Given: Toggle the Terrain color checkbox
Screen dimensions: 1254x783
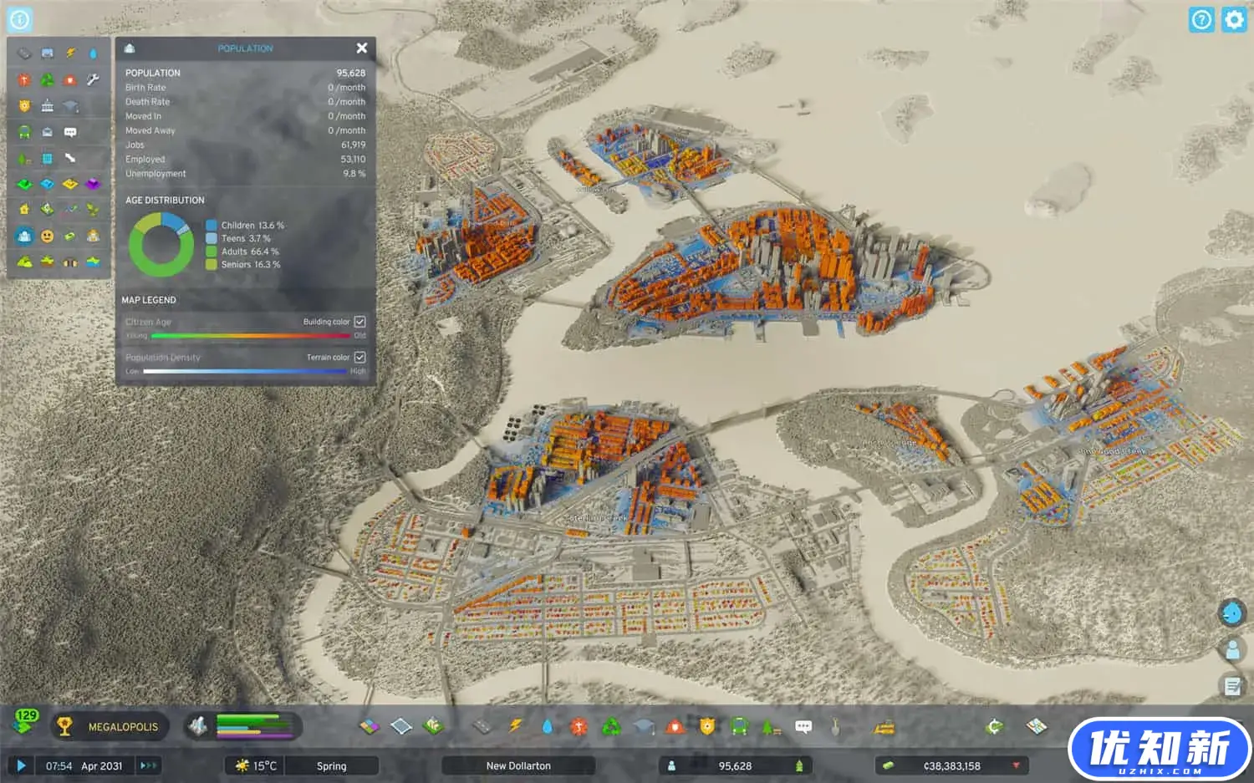Looking at the screenshot, I should (x=359, y=357).
